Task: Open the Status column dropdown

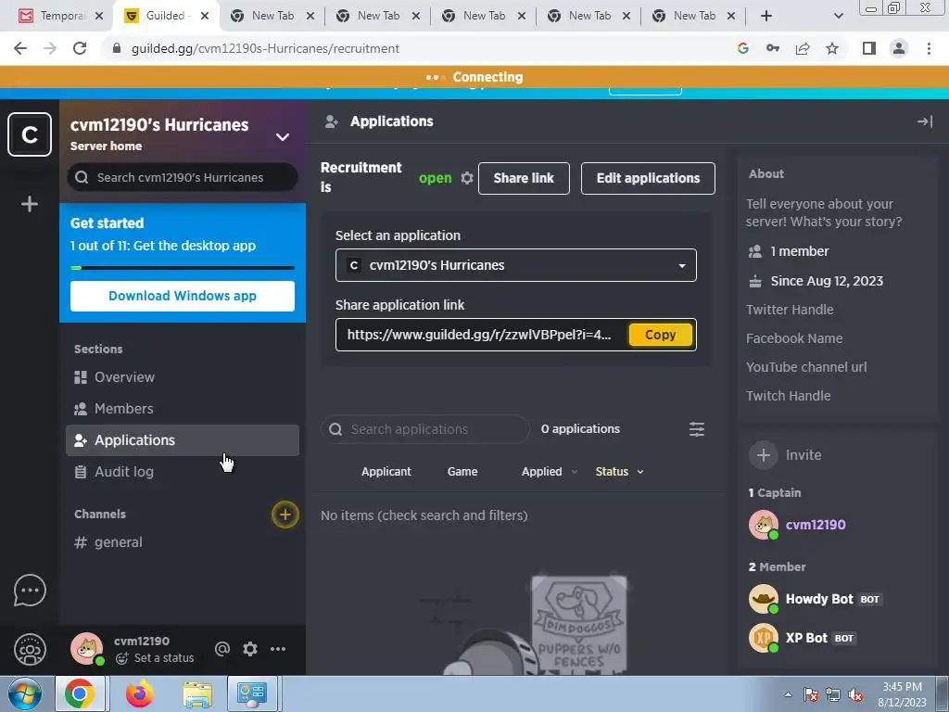Action: 619,472
